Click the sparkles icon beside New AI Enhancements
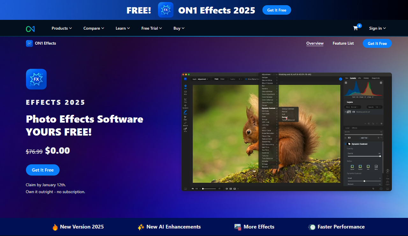The width and height of the screenshot is (408, 236). click(141, 227)
